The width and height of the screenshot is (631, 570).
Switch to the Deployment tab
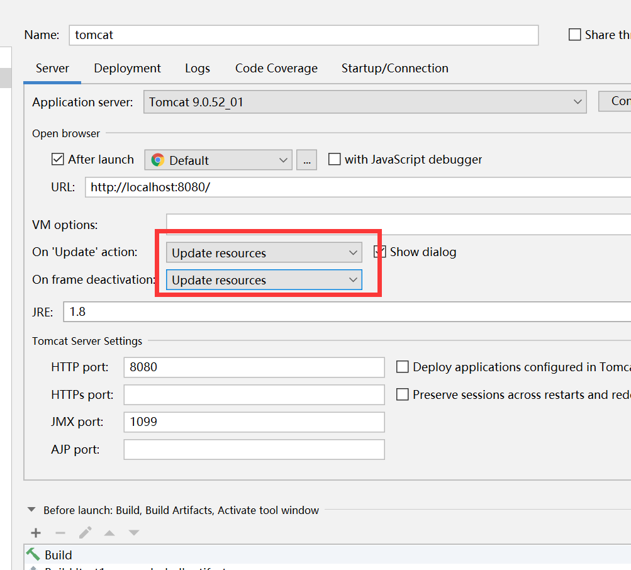pyautogui.click(x=127, y=69)
